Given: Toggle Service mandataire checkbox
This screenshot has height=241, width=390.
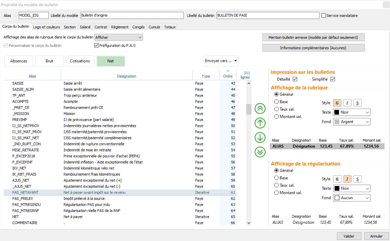Looking at the screenshot, I should click(324, 15).
